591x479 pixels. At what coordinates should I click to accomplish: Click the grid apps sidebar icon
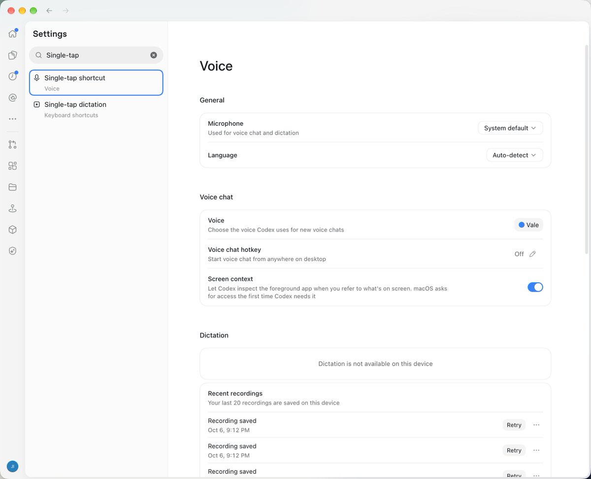point(13,166)
